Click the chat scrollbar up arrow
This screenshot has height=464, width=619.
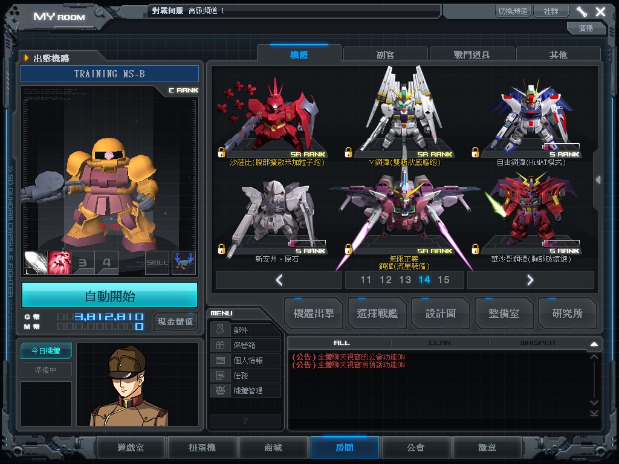[x=594, y=357]
